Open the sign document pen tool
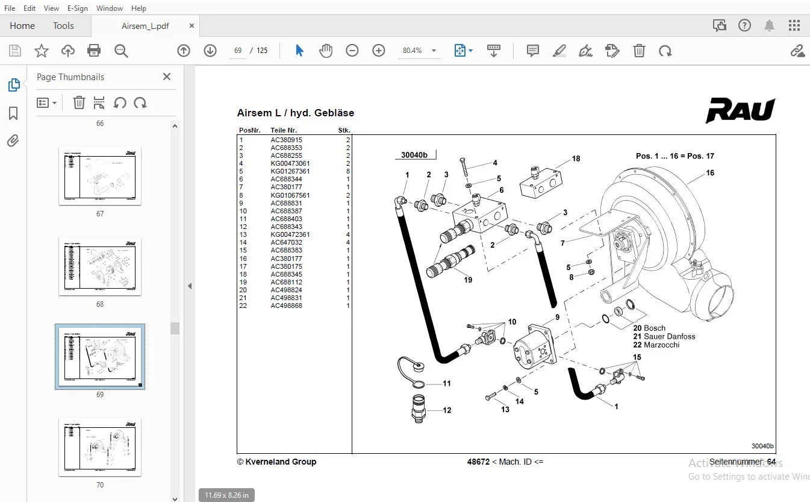This screenshot has height=502, width=810. click(x=585, y=51)
